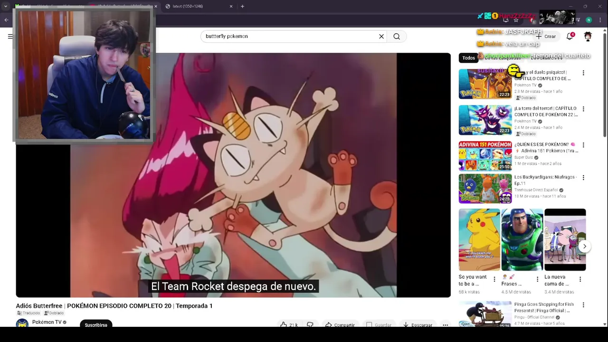
Task: Open 'Los Backyardigans: Náufragos' thumbnail
Action: [x=485, y=189]
